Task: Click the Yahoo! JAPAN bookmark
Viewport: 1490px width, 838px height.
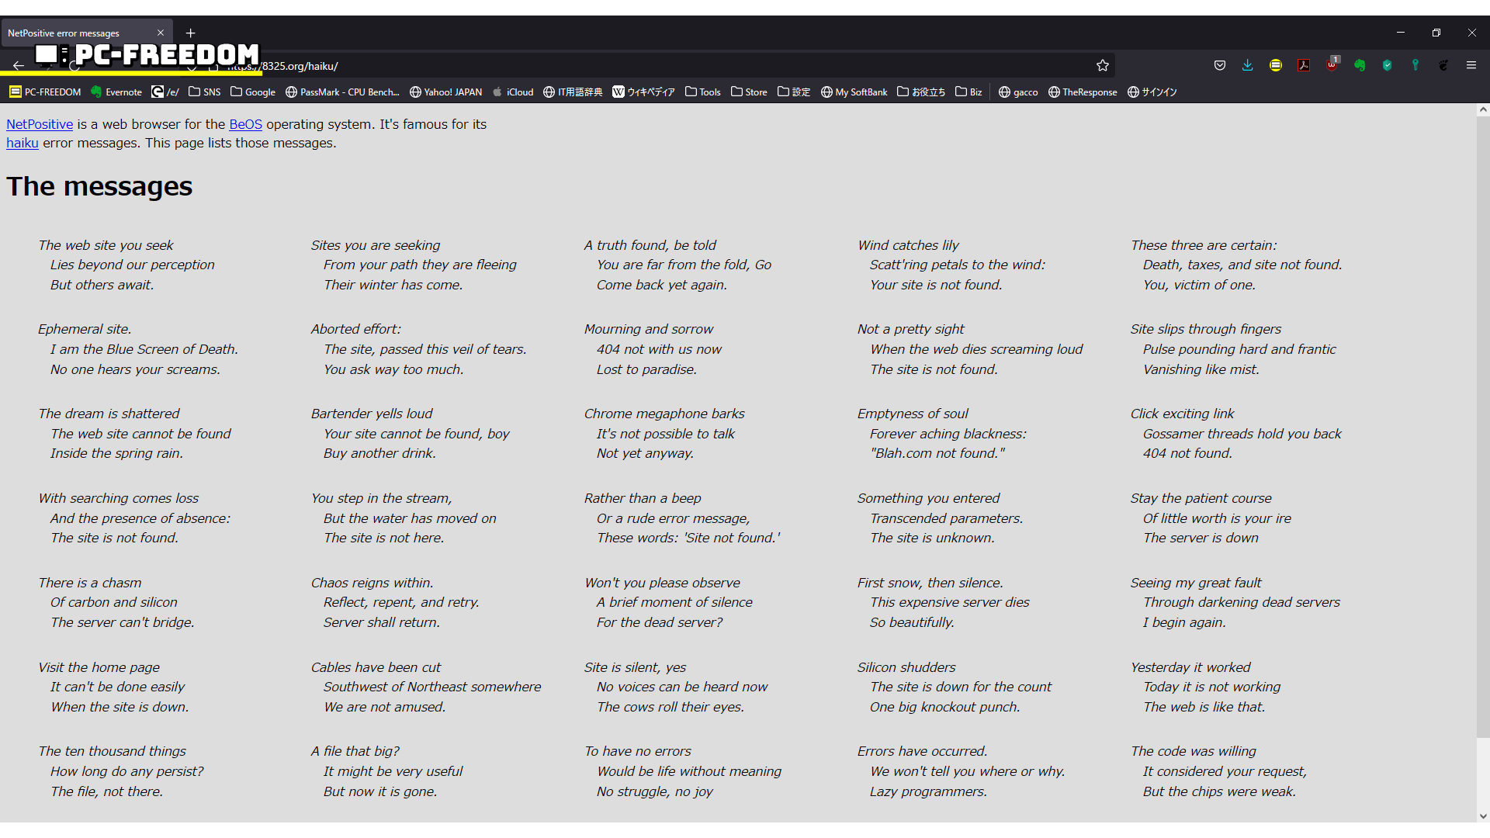Action: [446, 92]
